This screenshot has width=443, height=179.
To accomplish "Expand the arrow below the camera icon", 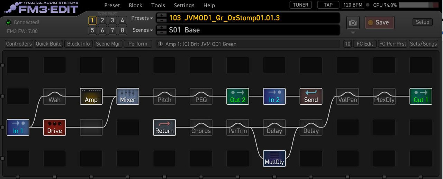I will click(x=353, y=33).
